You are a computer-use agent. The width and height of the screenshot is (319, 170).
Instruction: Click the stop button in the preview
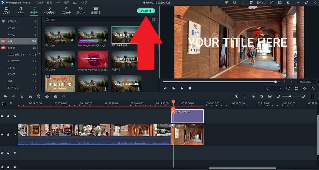click(190, 88)
